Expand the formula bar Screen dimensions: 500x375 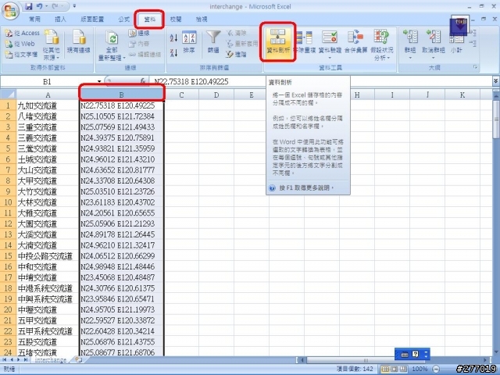click(x=495, y=81)
